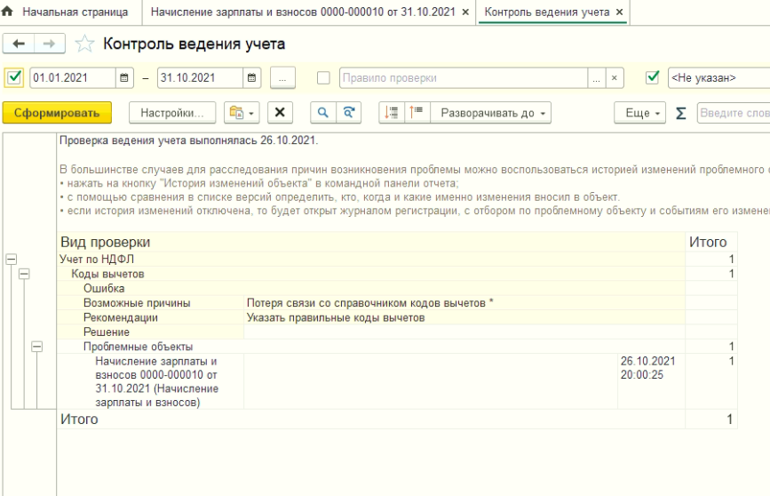Click the X button next to report variants
This screenshot has height=496, width=770.
[x=280, y=113]
